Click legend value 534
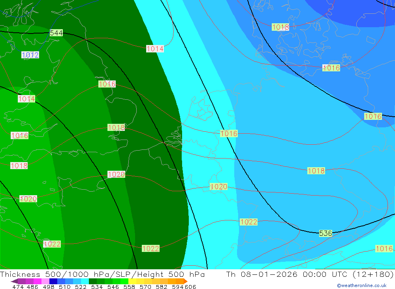This screenshot has height=289, width=395. [x=97, y=287]
